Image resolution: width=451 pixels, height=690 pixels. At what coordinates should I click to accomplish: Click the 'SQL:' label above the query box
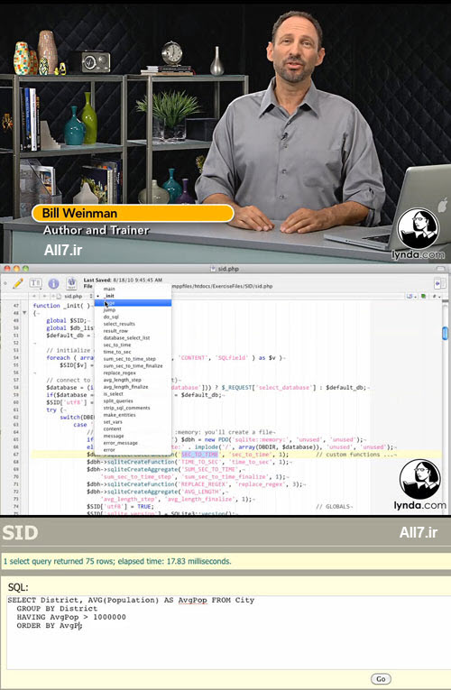click(18, 587)
